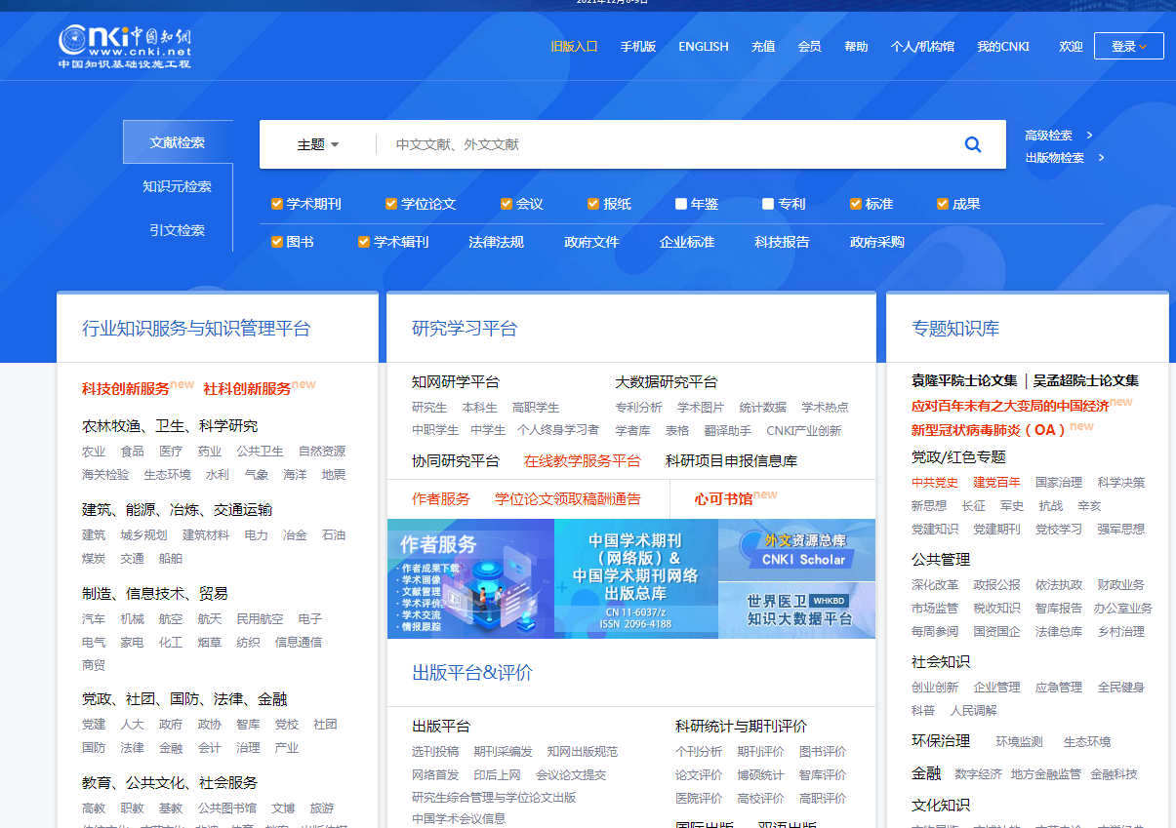
Task: Open 协同研究平台 link
Action: tap(456, 460)
